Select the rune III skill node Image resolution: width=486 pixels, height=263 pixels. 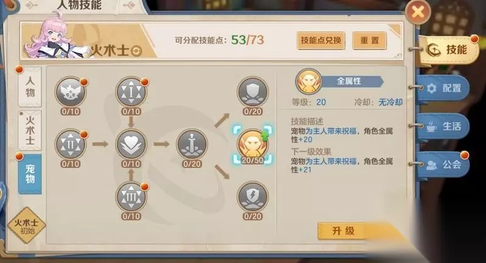pos(131,197)
